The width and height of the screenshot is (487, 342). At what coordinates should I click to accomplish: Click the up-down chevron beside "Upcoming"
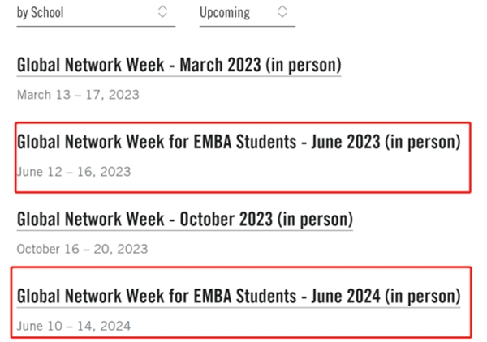pyautogui.click(x=282, y=12)
